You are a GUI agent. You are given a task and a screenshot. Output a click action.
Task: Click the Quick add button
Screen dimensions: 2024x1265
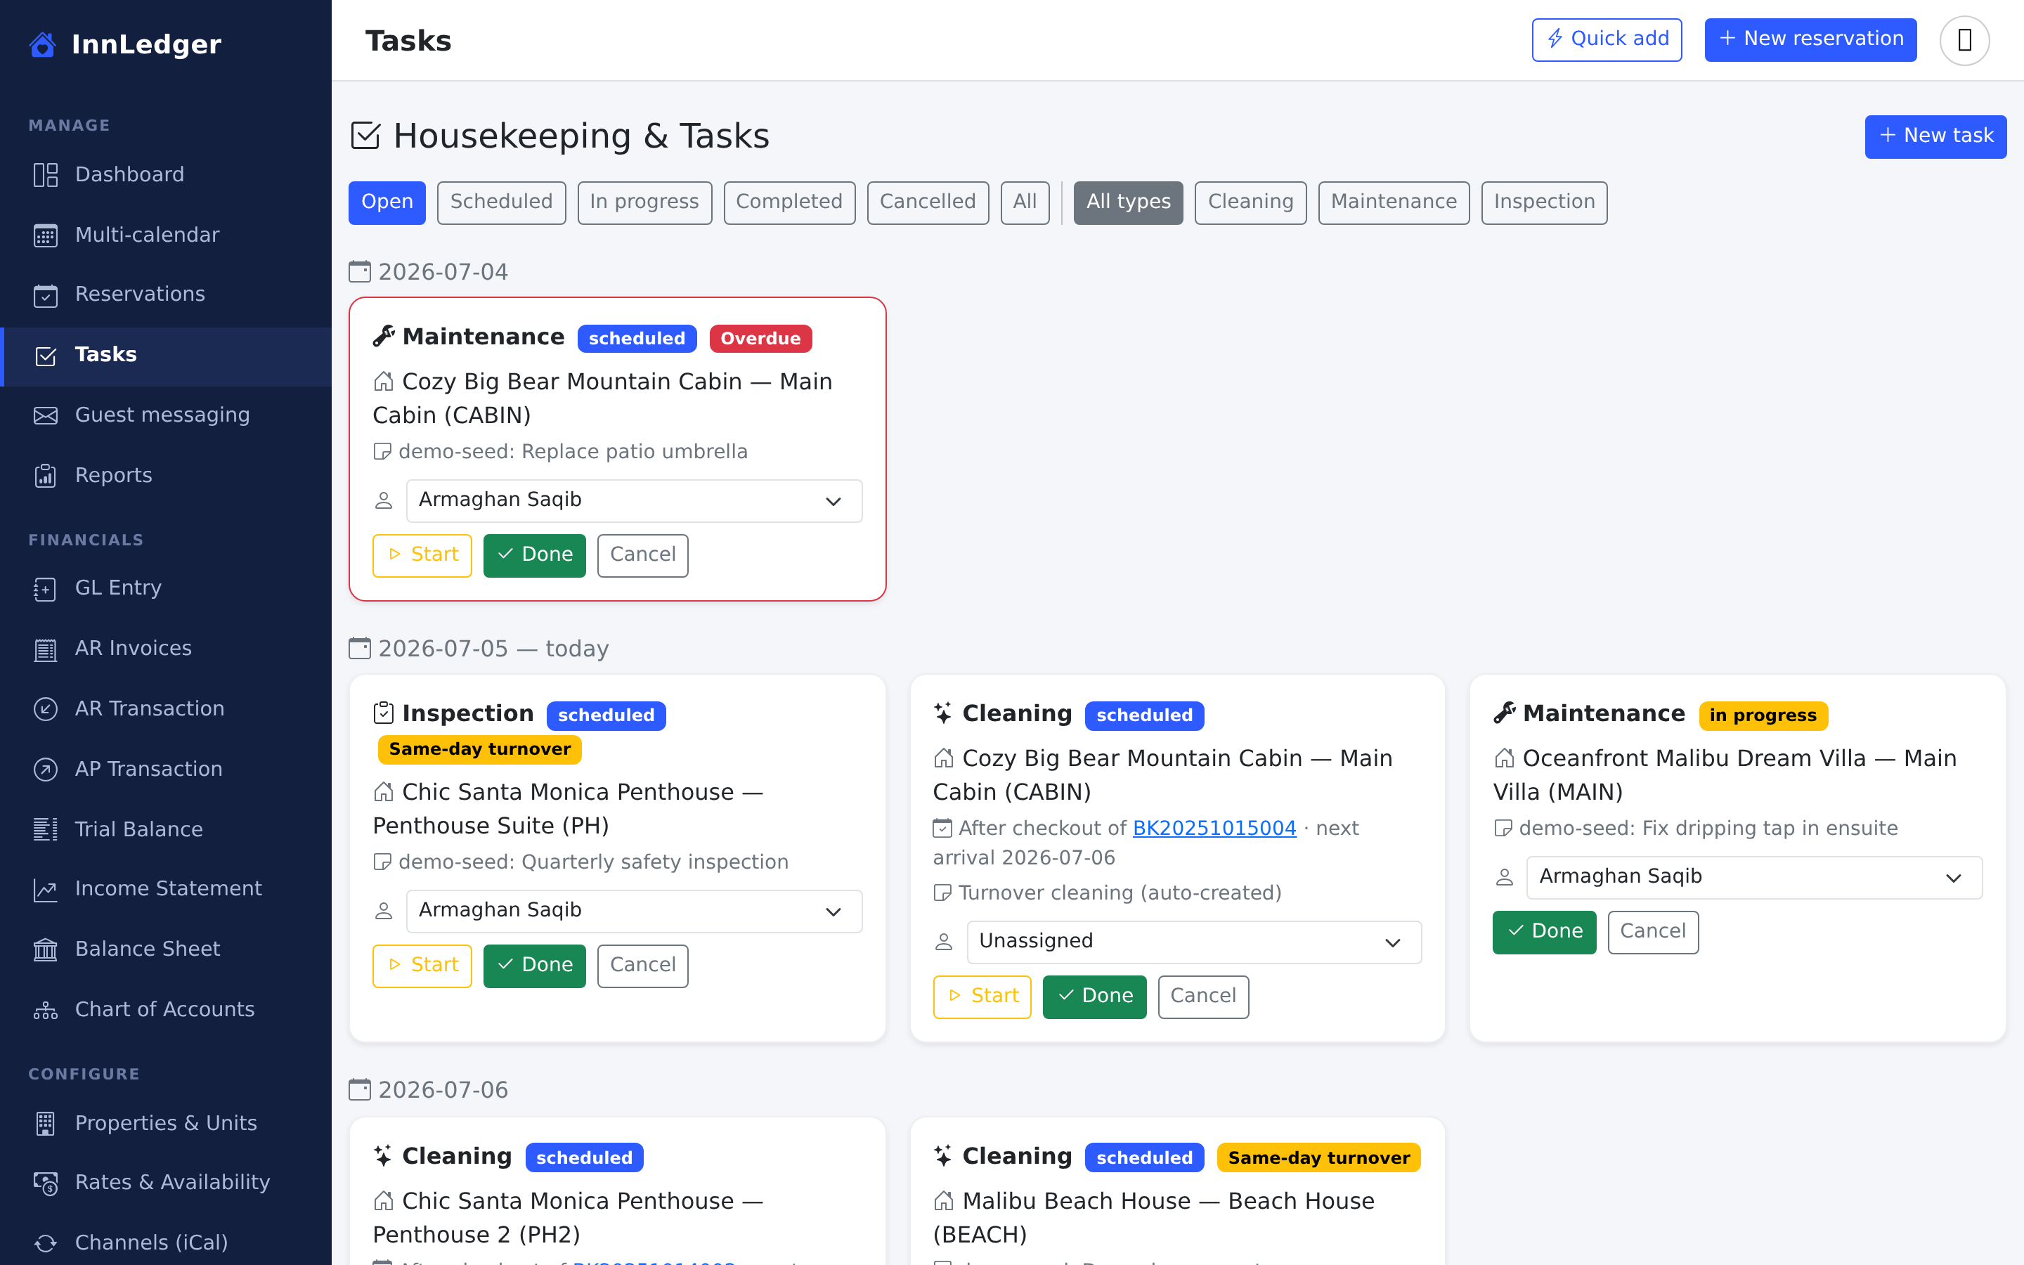tap(1607, 39)
